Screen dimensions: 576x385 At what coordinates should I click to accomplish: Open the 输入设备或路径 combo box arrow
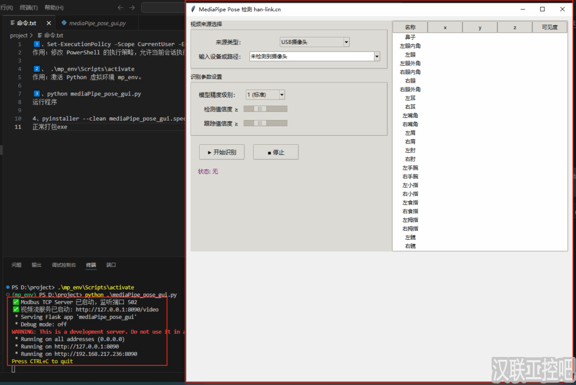[376, 57]
